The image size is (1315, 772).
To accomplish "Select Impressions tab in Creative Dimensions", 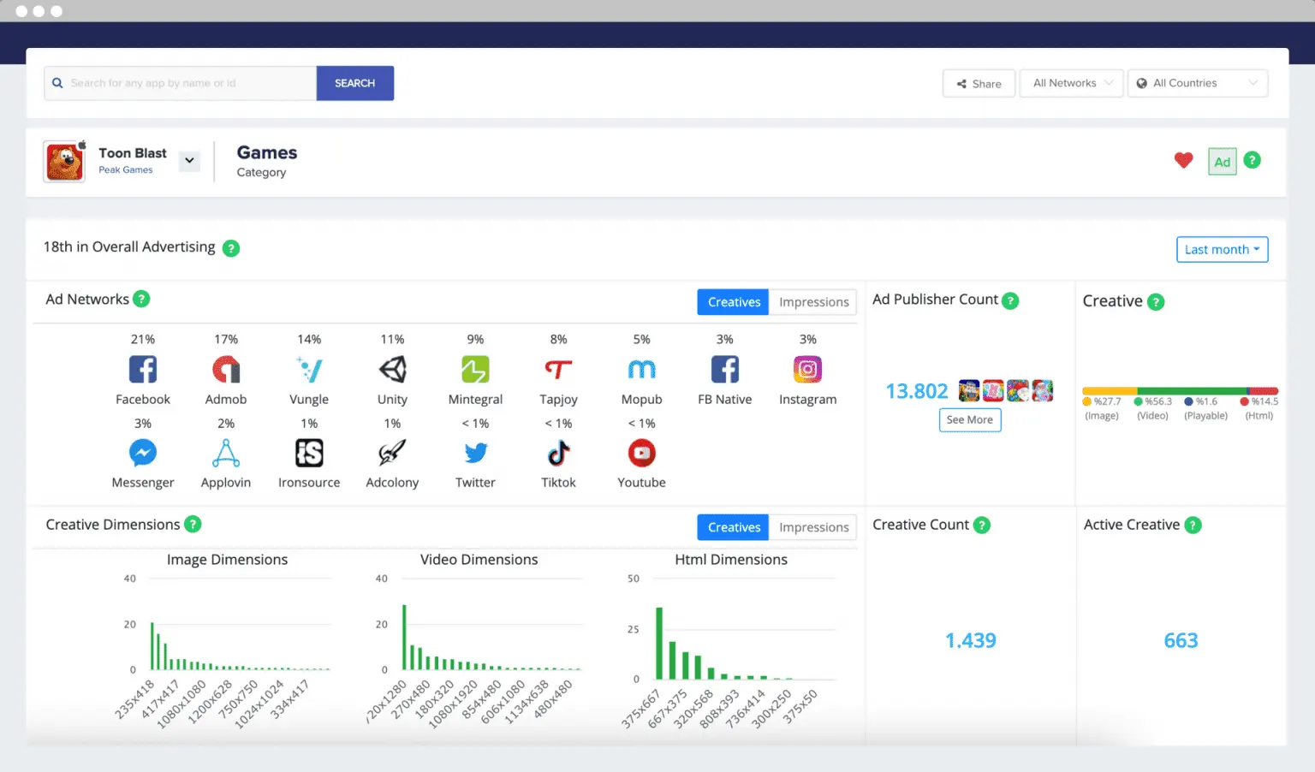I will 813,527.
